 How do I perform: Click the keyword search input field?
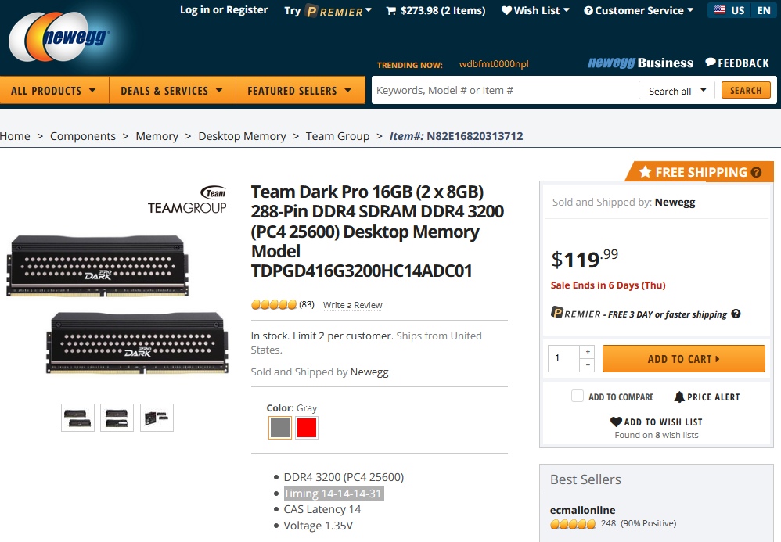pyautogui.click(x=505, y=91)
